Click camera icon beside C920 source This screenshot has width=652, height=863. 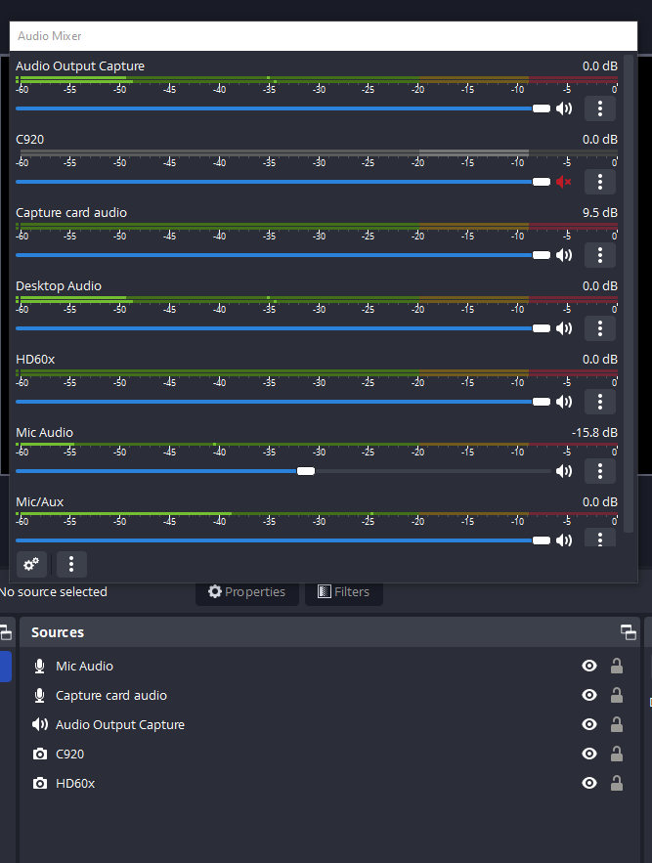pyautogui.click(x=40, y=754)
